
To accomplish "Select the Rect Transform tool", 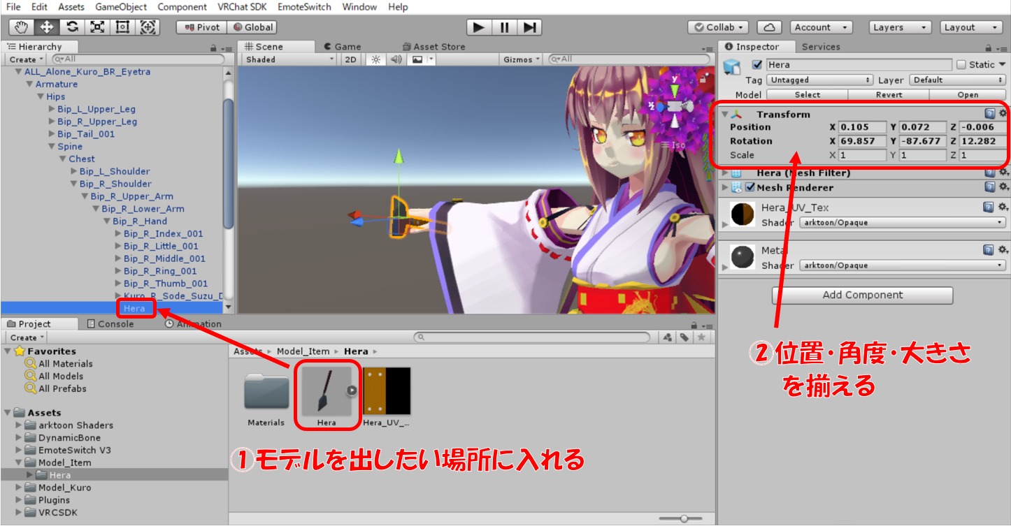I will point(122,27).
